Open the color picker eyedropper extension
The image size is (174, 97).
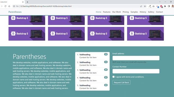tap(150, 6)
